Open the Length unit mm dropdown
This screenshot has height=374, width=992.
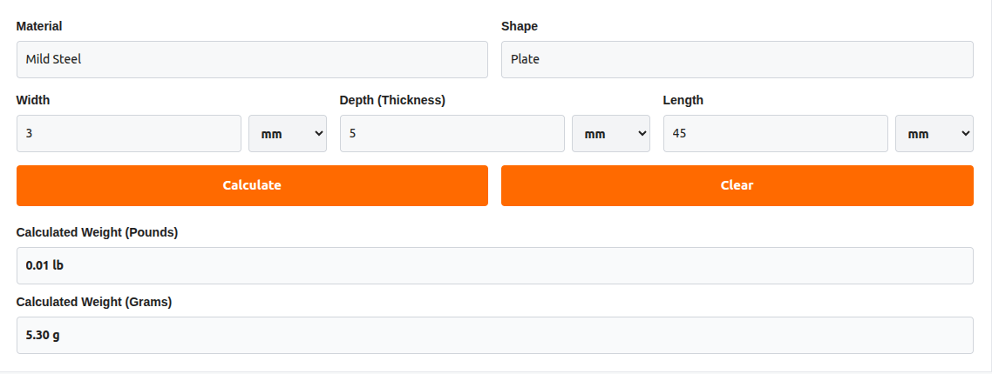[934, 134]
